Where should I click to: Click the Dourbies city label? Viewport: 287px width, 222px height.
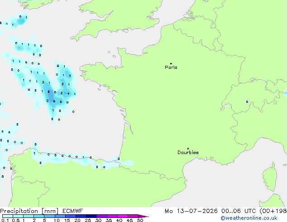pyautogui.click(x=188, y=152)
